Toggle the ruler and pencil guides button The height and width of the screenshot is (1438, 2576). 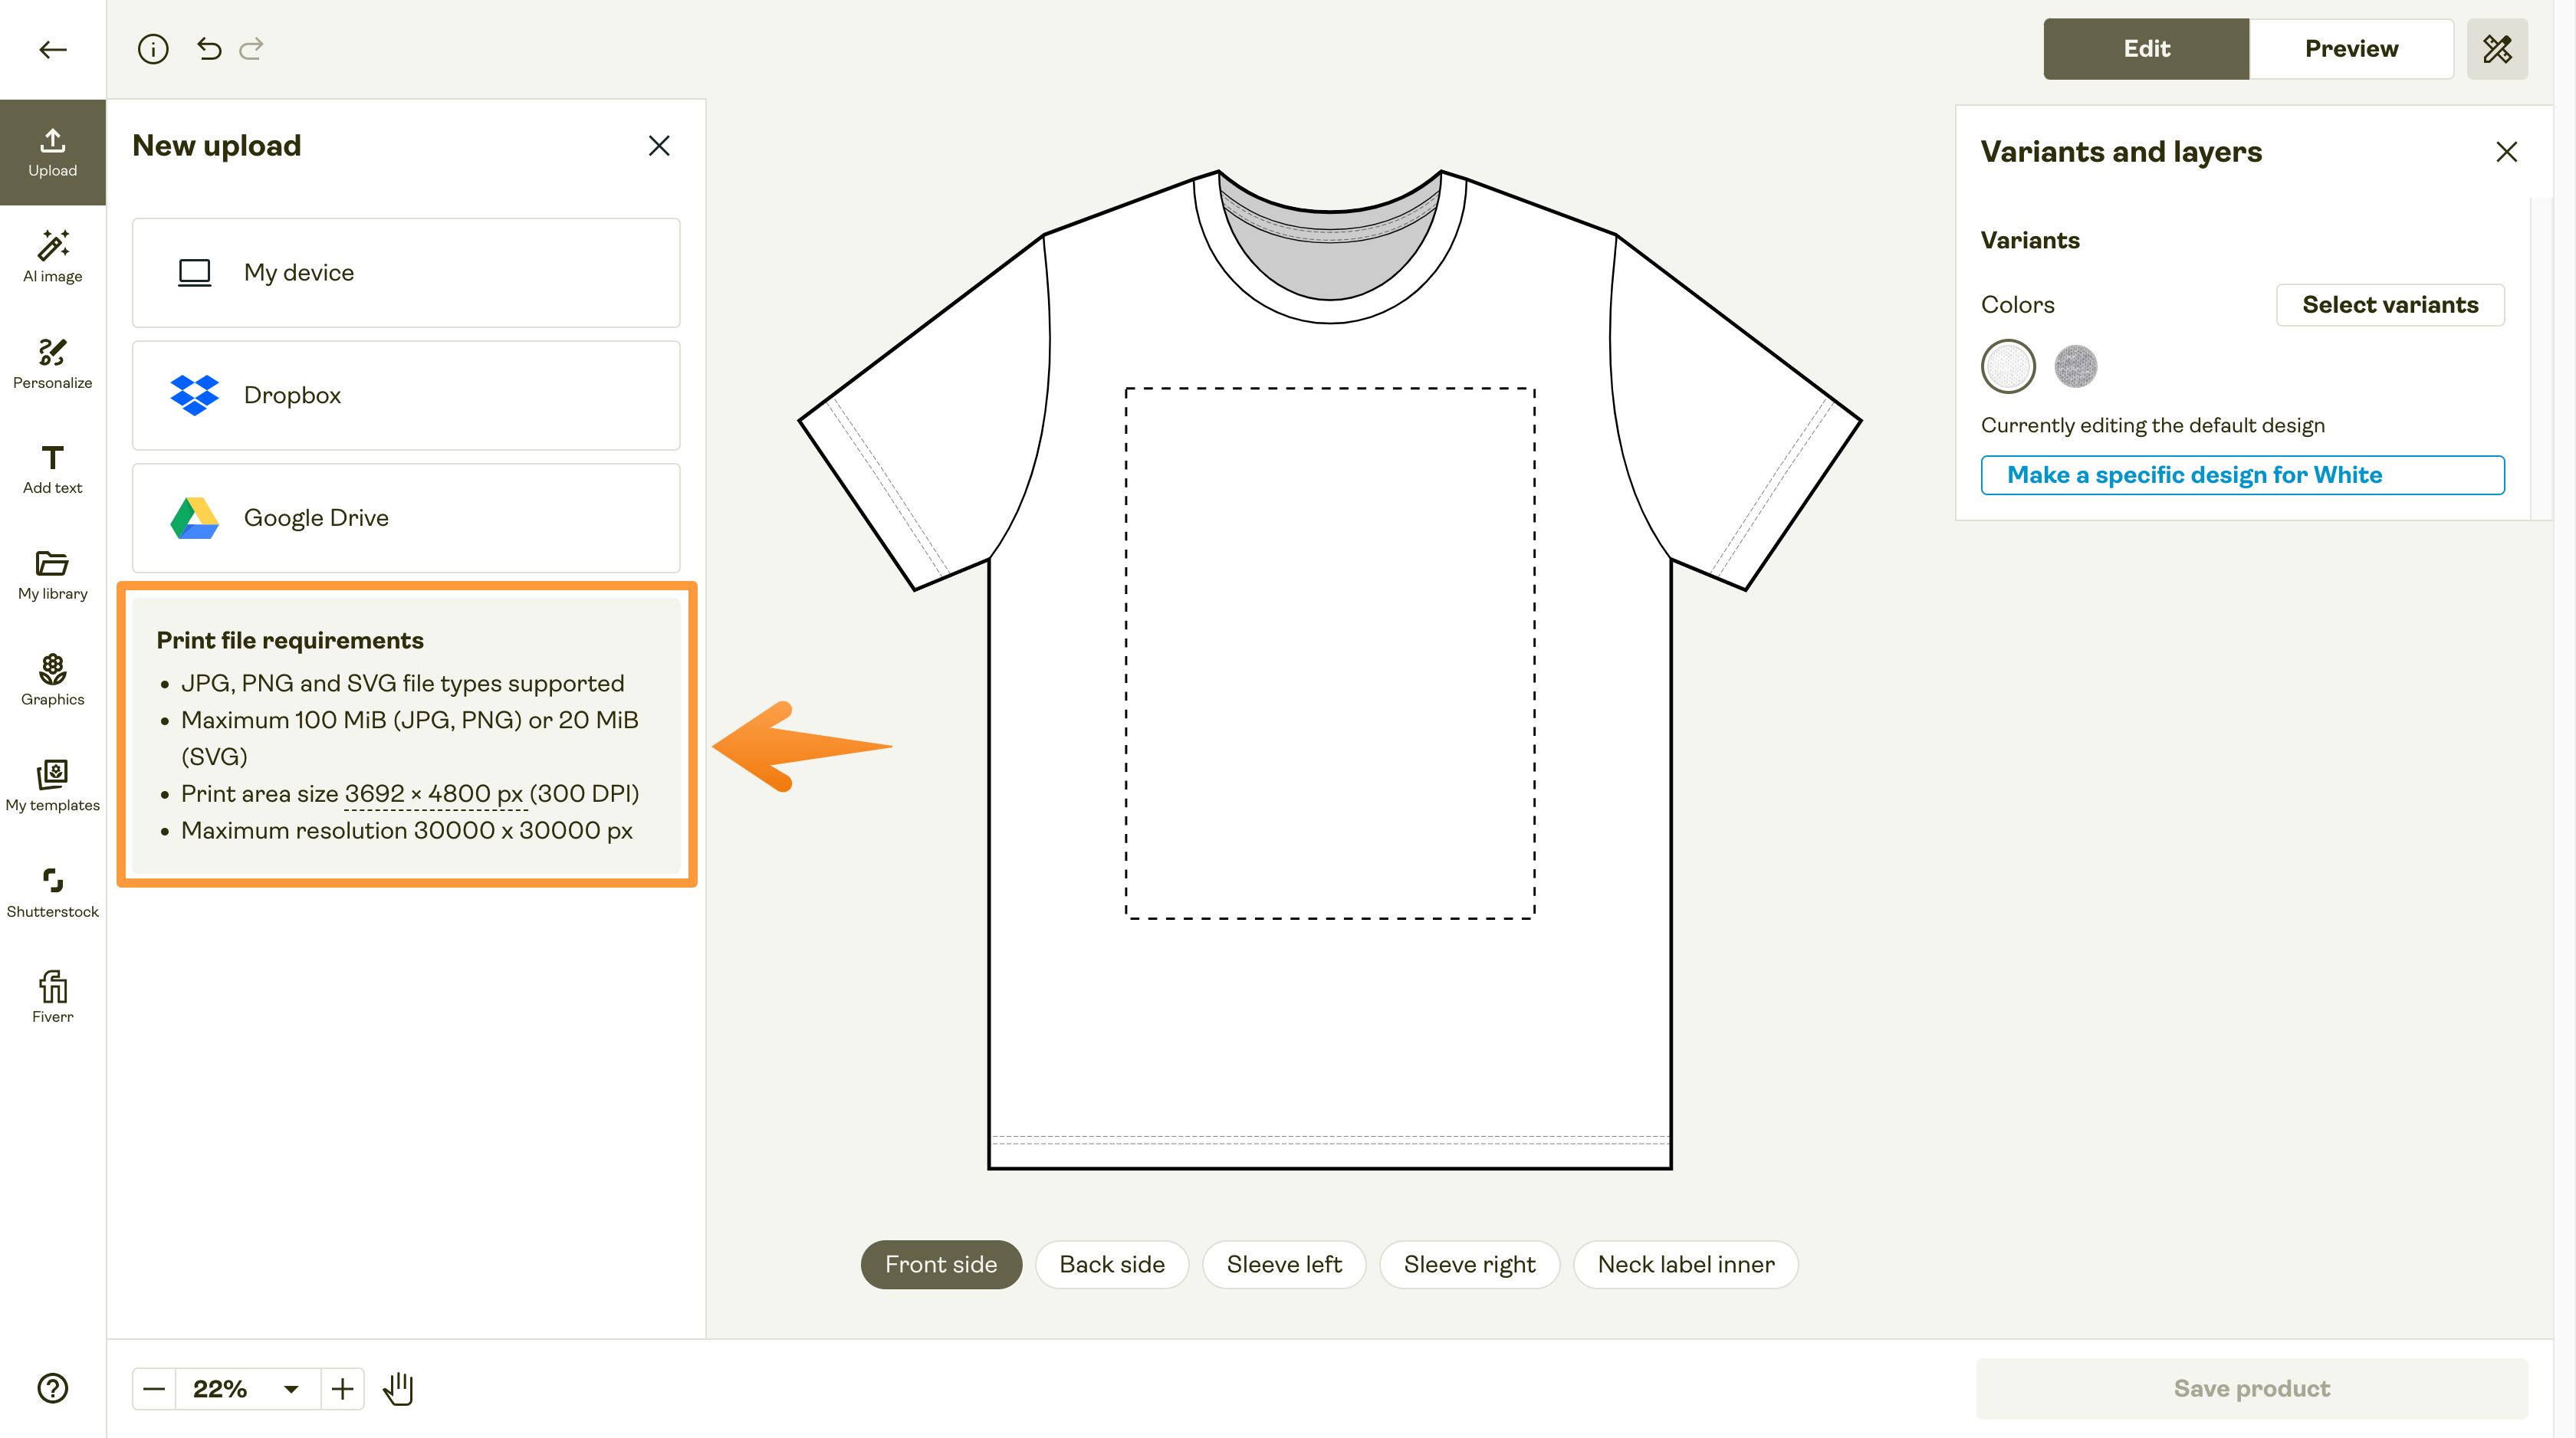click(x=2497, y=48)
